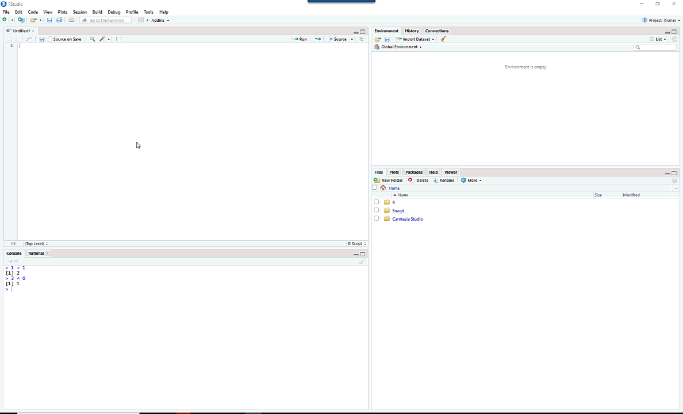The width and height of the screenshot is (683, 414).
Task: Click the print icon in main toolbar
Action: click(x=71, y=20)
